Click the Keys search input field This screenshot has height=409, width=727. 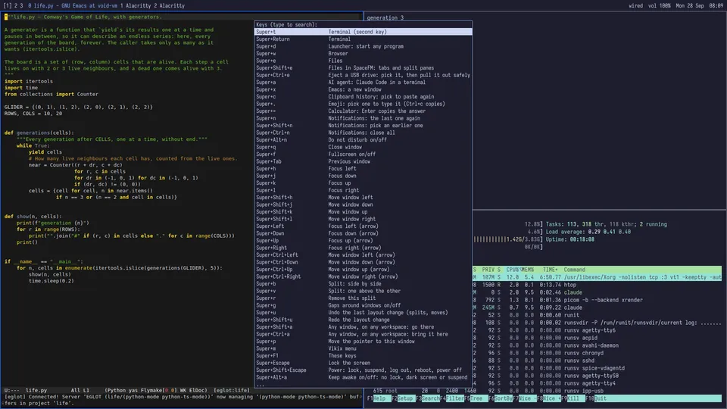pos(363,24)
